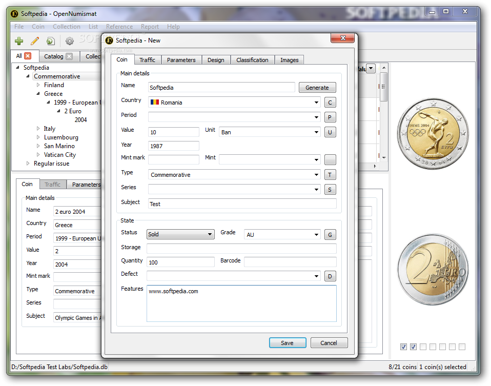Open settings with the gear icon

(x=70, y=40)
